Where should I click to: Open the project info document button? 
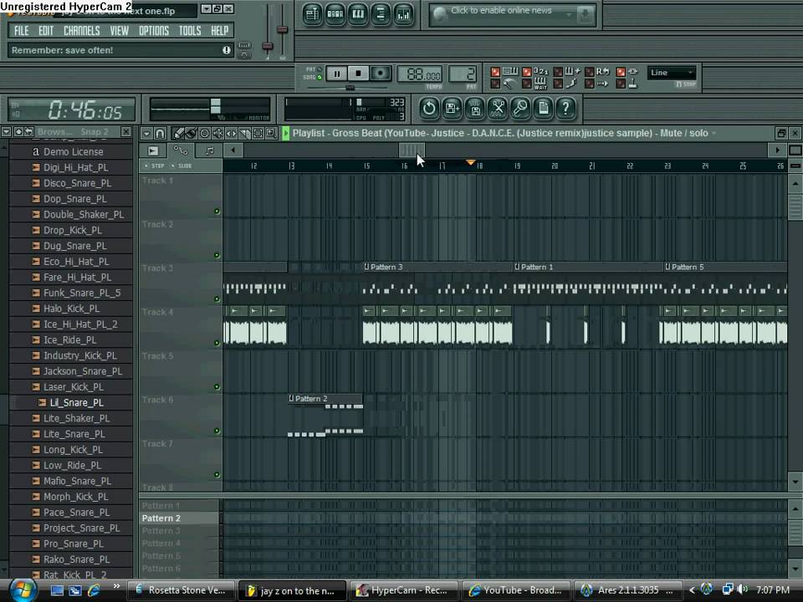click(x=544, y=108)
